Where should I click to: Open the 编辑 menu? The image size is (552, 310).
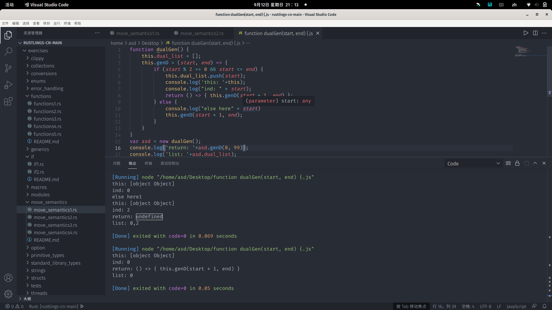[x=16, y=23]
